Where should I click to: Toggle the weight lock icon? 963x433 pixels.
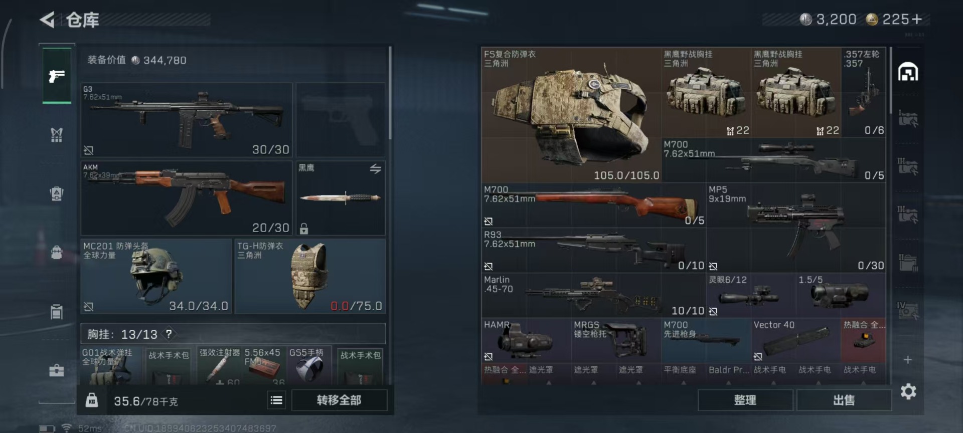(x=92, y=400)
